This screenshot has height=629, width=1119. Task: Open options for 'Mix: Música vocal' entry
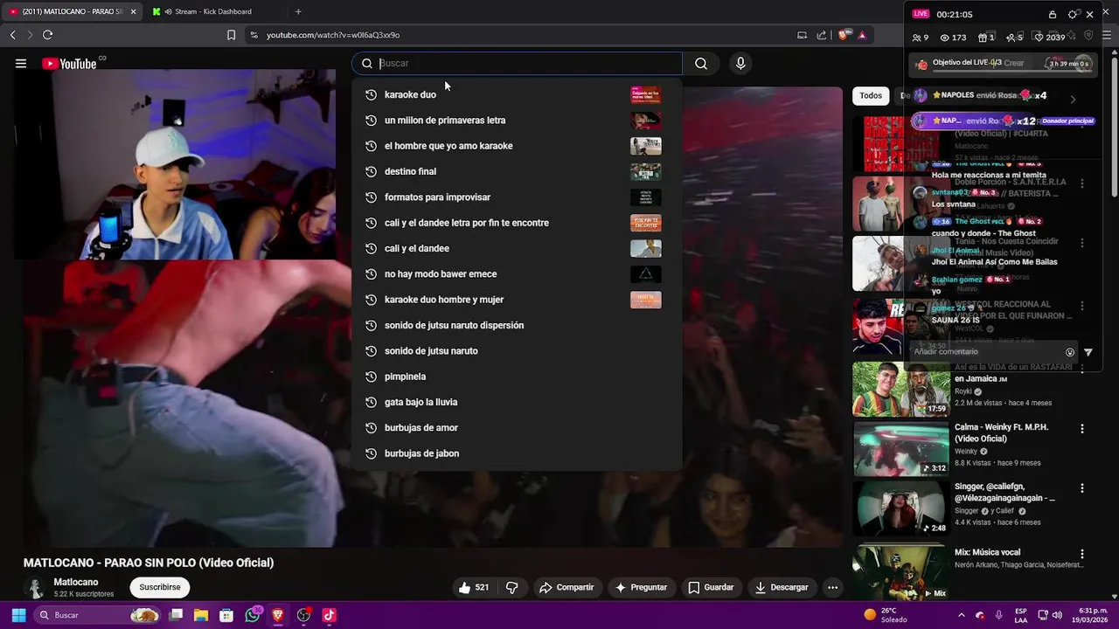pos(1082,554)
